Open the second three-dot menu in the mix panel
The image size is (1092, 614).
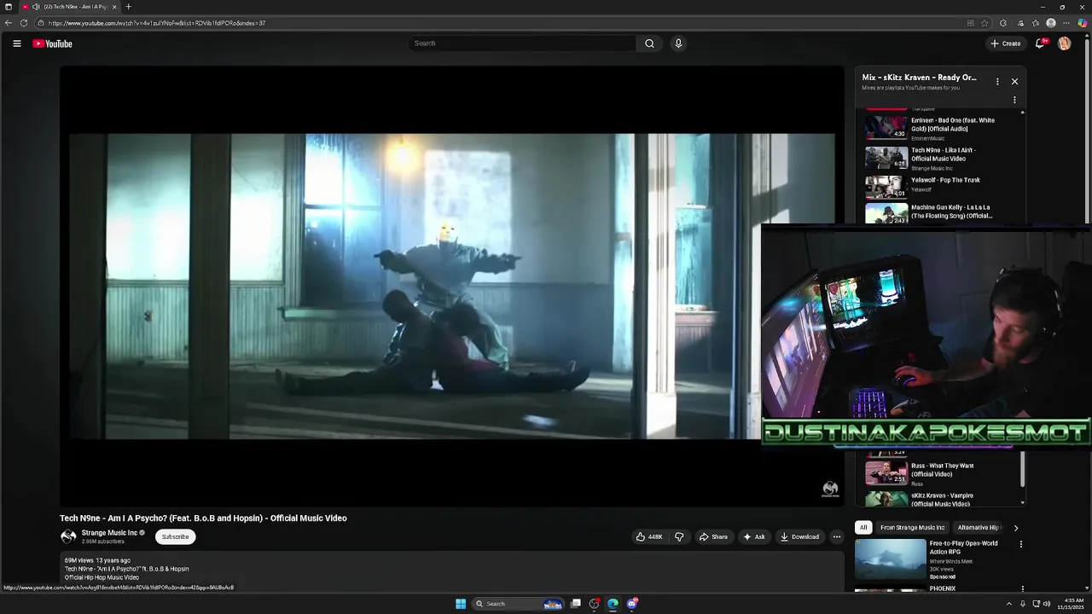[x=1014, y=100]
